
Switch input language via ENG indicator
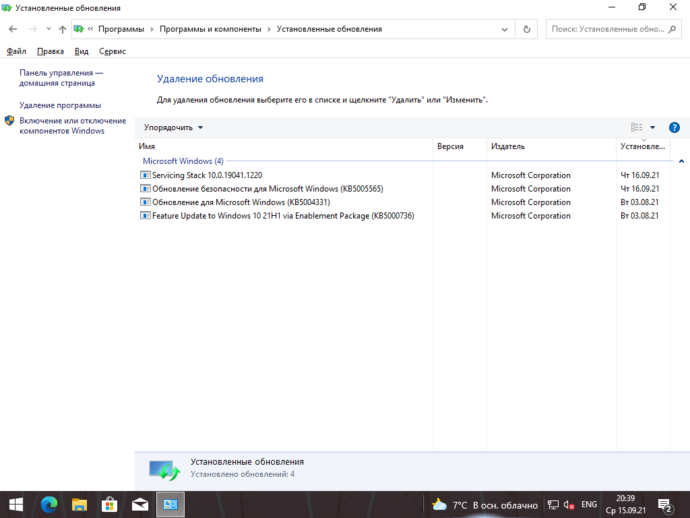click(x=589, y=505)
